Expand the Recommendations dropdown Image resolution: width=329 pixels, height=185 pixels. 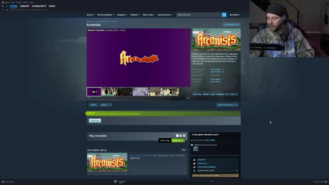(105, 15)
